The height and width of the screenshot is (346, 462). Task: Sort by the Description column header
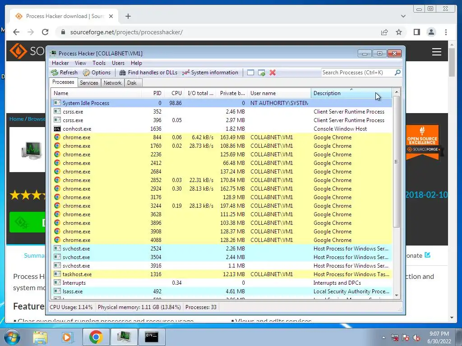[351, 93]
